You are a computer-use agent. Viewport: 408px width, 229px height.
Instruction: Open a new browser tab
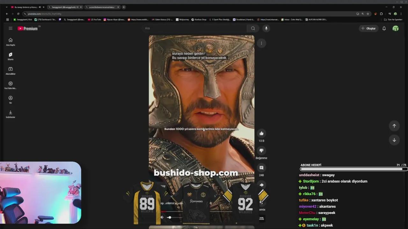[x=124, y=7]
